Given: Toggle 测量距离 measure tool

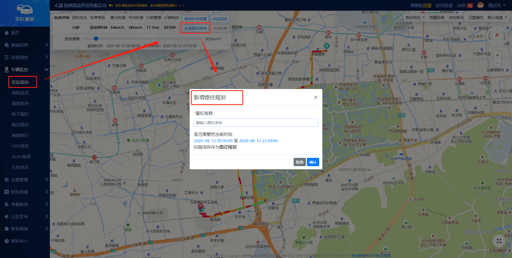Looking at the screenshot, I should point(437,18).
